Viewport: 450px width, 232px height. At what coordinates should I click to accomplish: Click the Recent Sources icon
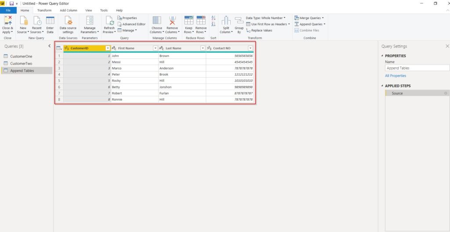[37, 21]
